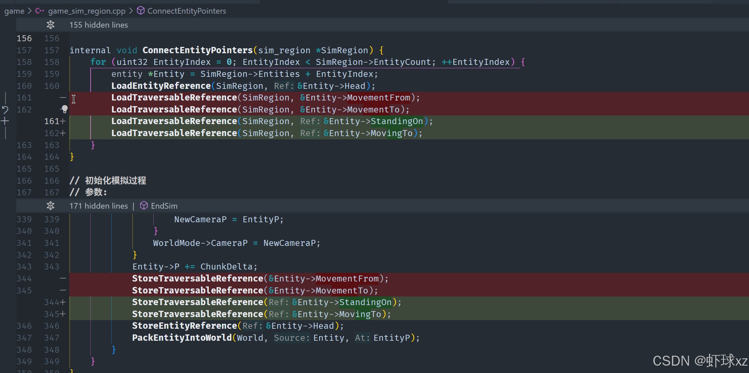The width and height of the screenshot is (749, 373).
Task: Jump to the EndSim symbol link
Action: pos(164,206)
